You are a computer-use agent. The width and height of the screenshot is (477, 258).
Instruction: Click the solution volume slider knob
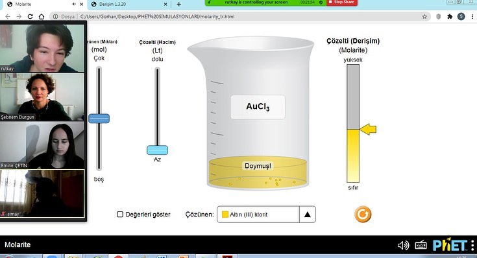pos(157,150)
